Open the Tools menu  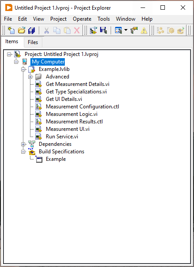pos(104,19)
